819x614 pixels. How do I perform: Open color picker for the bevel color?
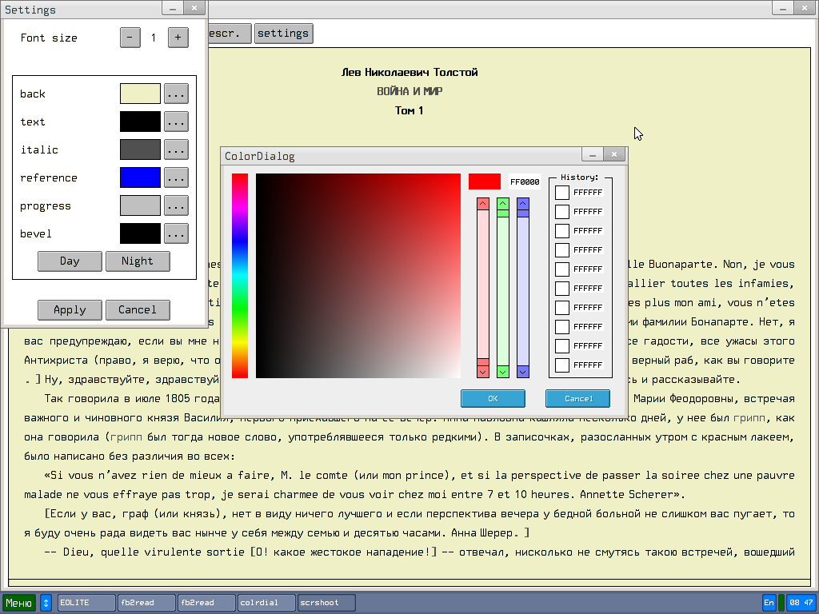[x=176, y=233]
